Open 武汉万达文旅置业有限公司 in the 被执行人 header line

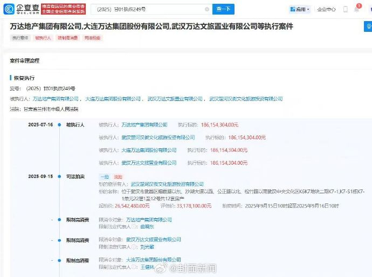coord(175,99)
